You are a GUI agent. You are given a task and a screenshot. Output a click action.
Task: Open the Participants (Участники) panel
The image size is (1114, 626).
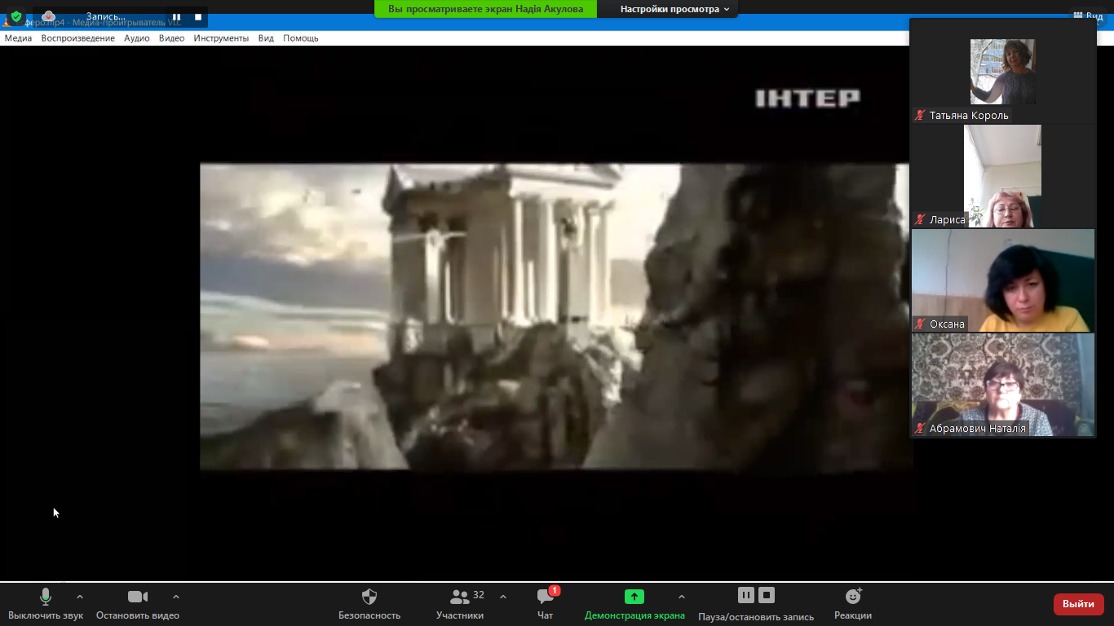coord(460,597)
